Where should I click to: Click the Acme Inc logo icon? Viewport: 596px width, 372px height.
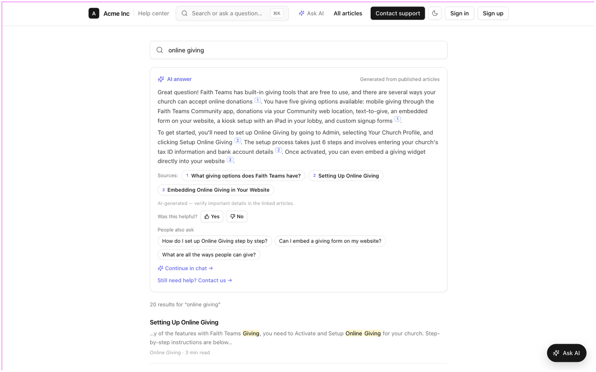[94, 13]
